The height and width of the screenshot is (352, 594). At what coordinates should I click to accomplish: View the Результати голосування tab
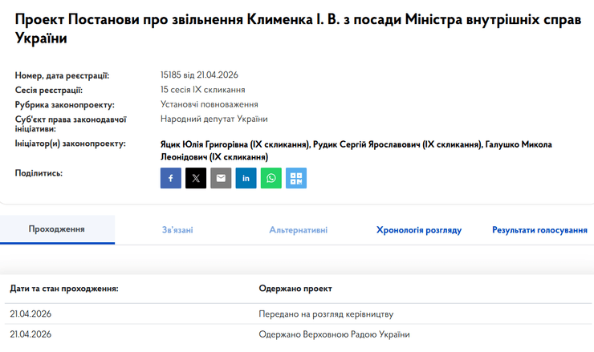(x=539, y=230)
